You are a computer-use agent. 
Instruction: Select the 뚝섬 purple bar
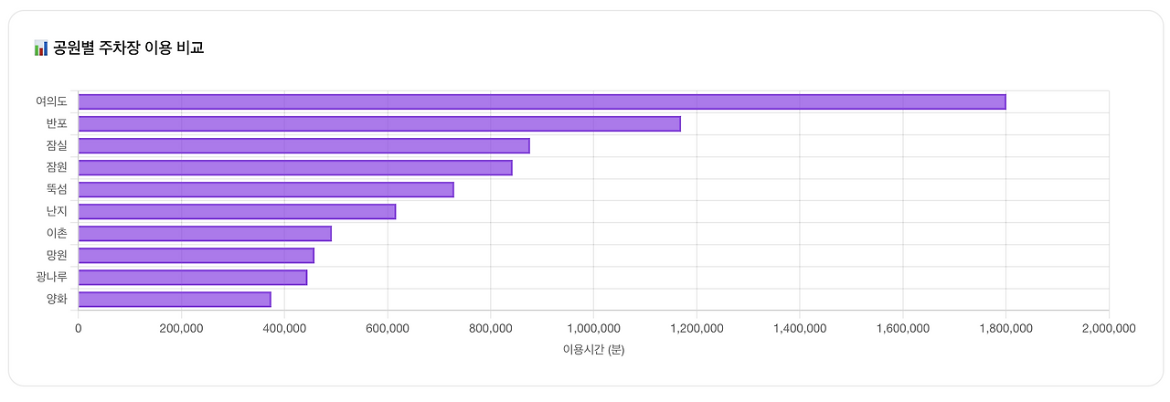click(266, 189)
